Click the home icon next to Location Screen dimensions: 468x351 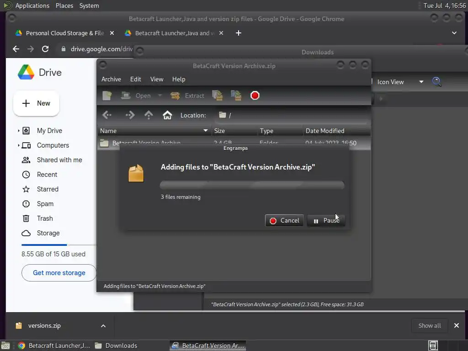167,115
